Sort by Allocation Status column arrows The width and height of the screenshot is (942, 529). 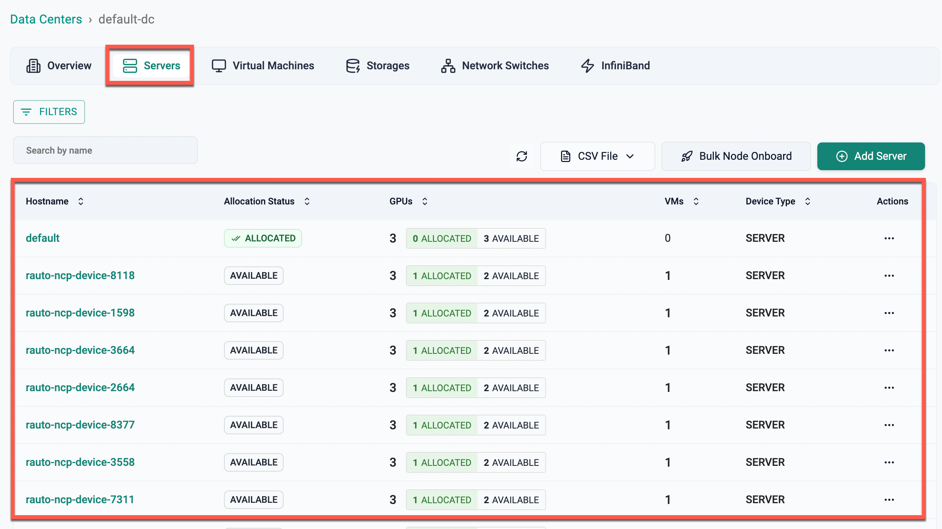point(307,201)
